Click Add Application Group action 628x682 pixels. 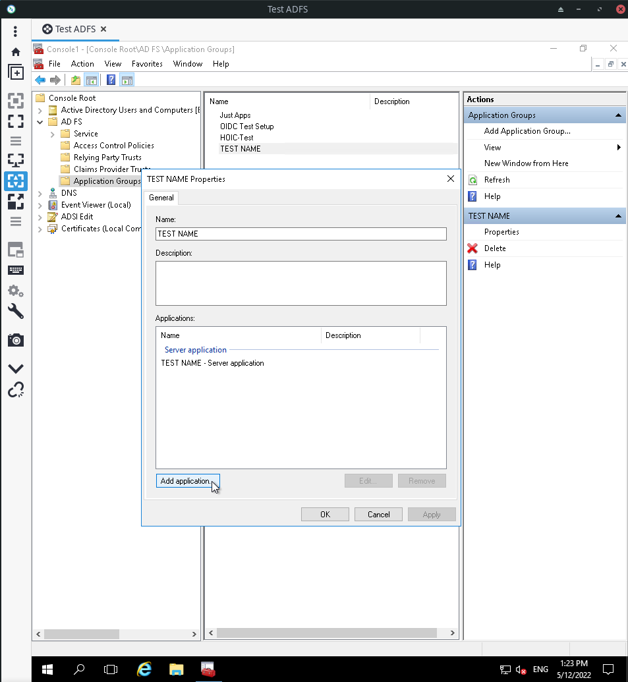tap(527, 131)
